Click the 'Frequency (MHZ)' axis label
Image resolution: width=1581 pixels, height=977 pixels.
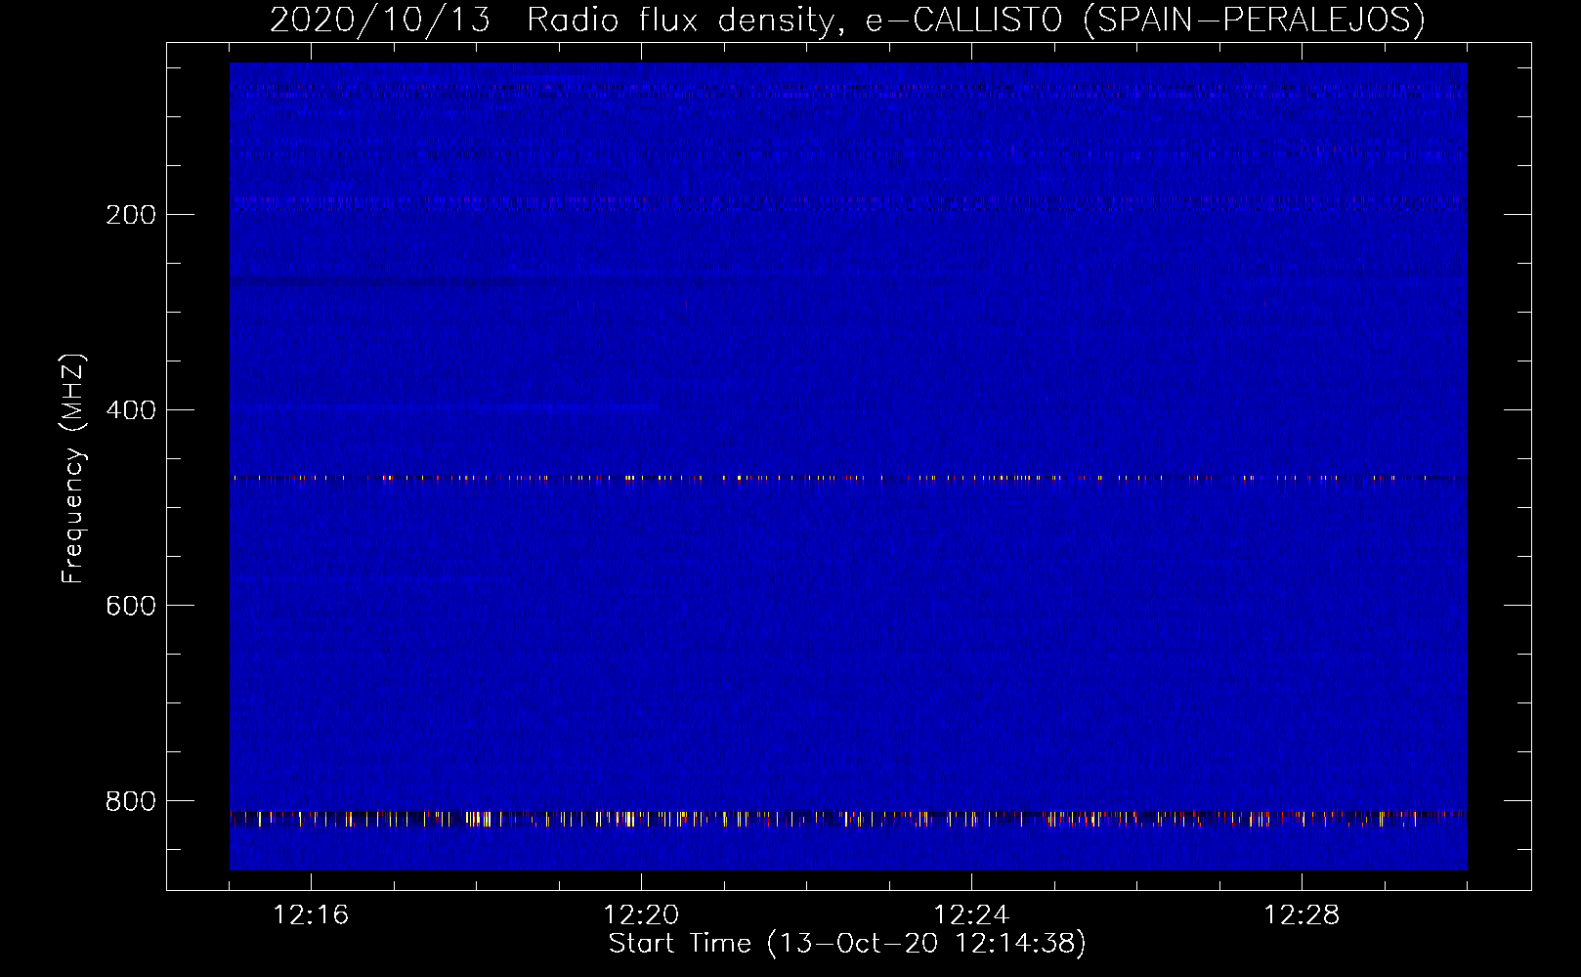pyautogui.click(x=73, y=469)
